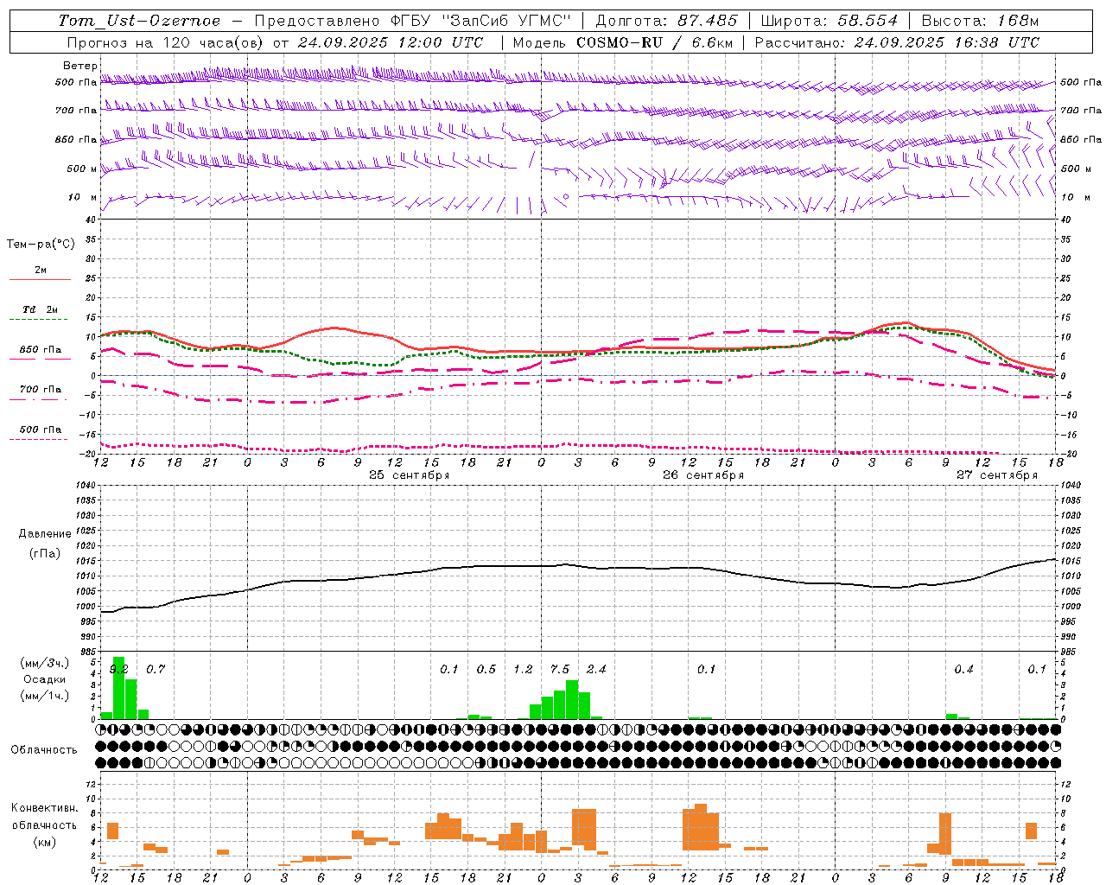Click the 'Высота: 168м' header field
Viewport: 1106px width, 885px height.
coord(981,21)
